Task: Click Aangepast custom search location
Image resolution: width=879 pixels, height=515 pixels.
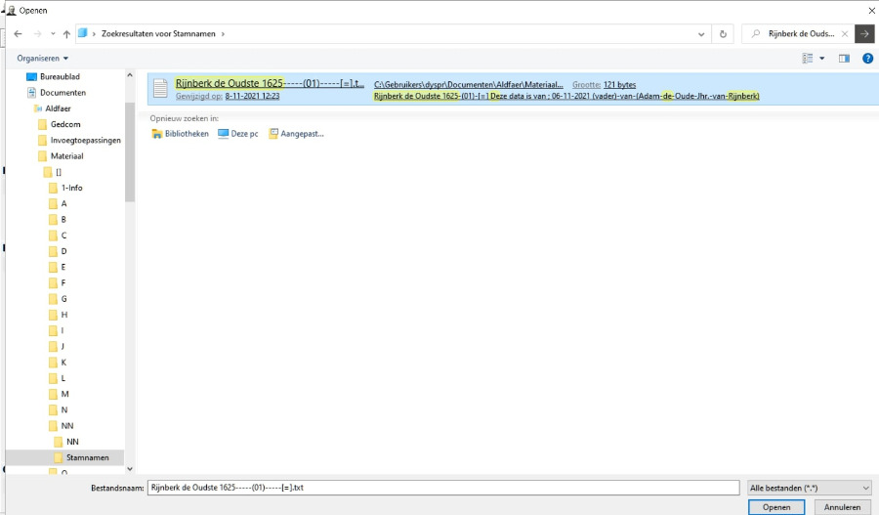Action: 297,134
